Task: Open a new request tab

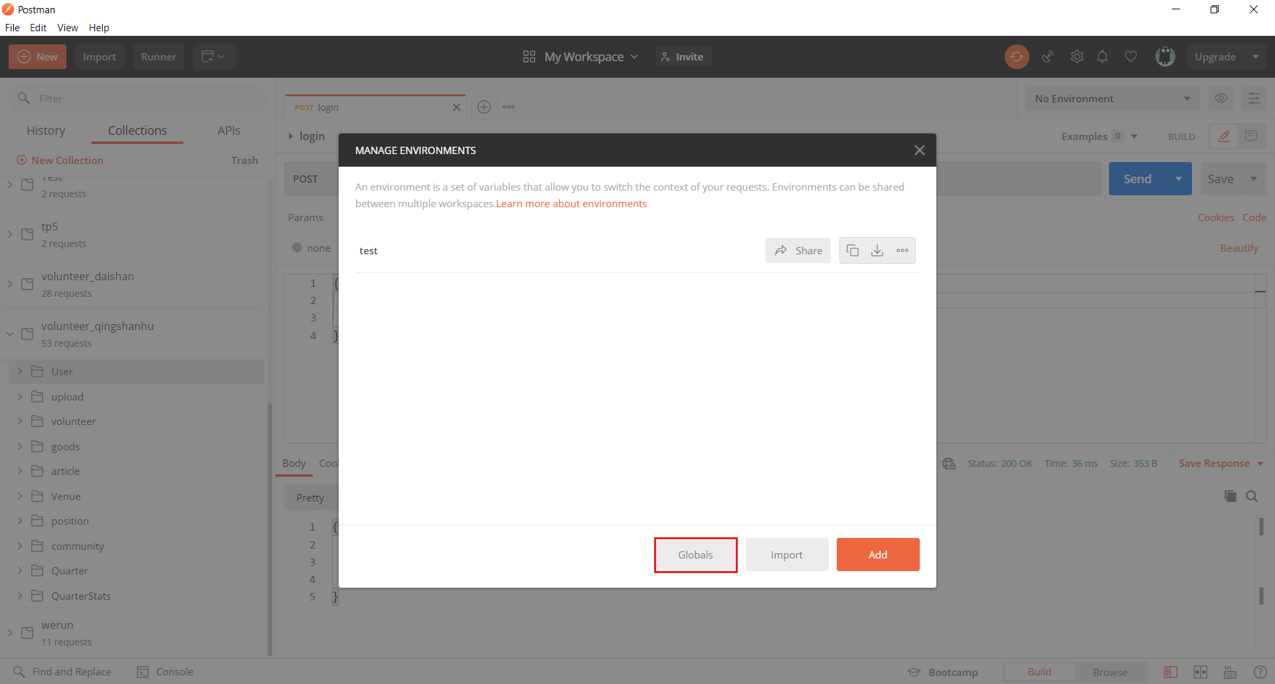Action: point(484,107)
